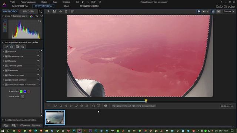Step to the next frame
Screen dimensions: 237x133
click(x=71, y=106)
